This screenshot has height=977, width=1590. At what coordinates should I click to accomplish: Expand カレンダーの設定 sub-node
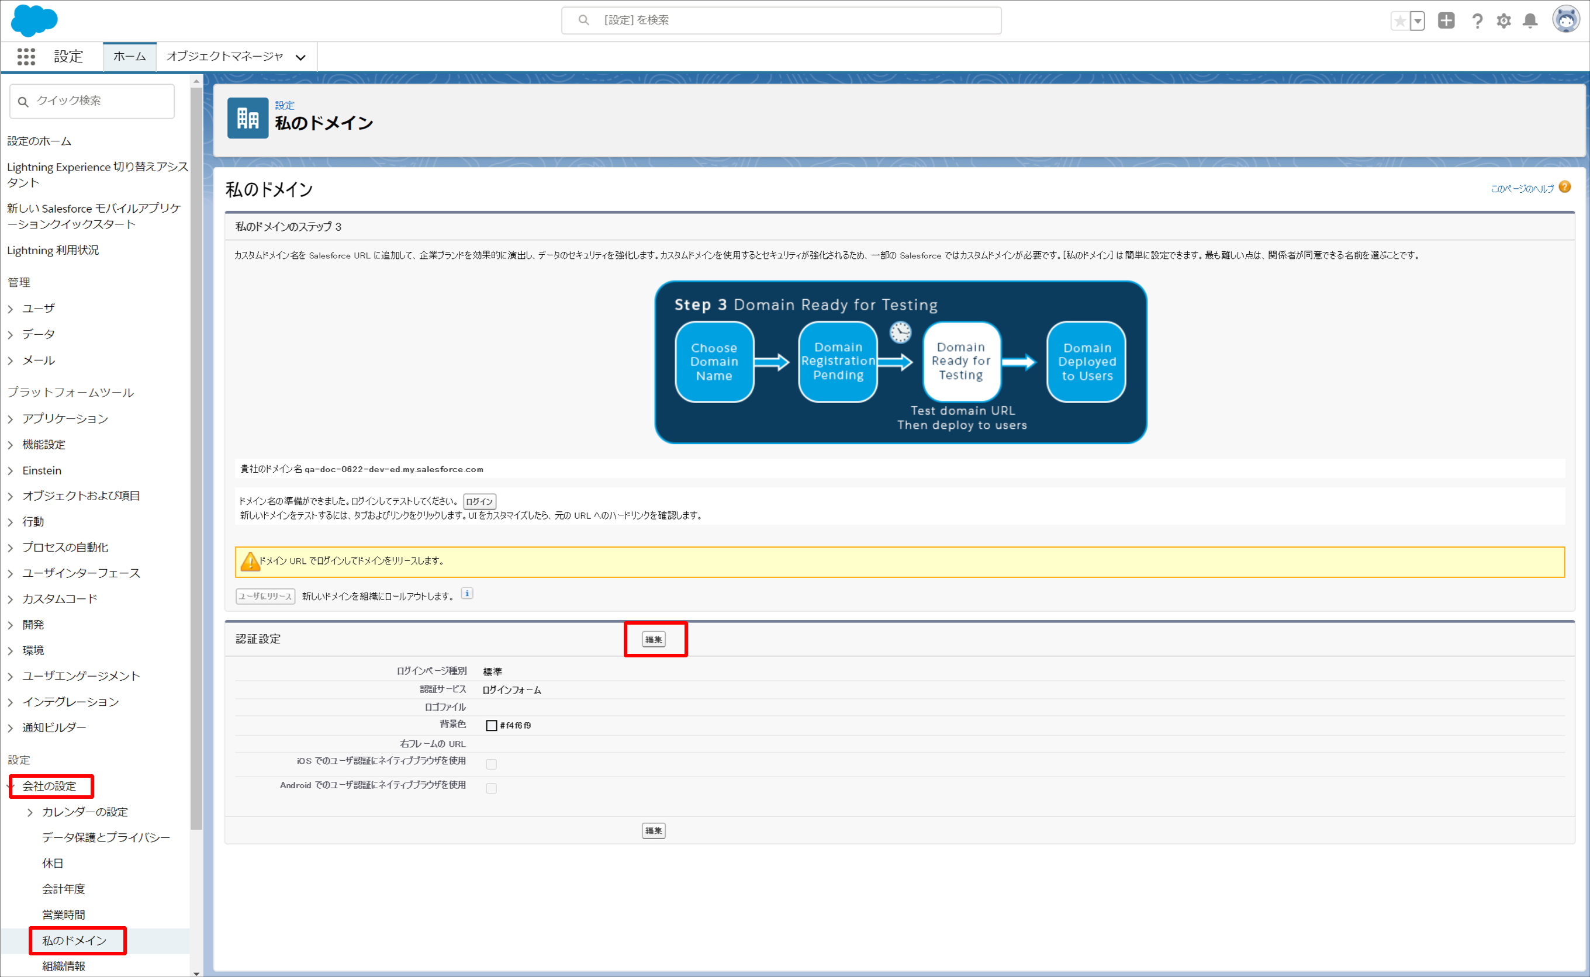point(30,812)
